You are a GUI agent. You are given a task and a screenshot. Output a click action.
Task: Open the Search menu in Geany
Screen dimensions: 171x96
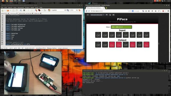click(10, 7)
